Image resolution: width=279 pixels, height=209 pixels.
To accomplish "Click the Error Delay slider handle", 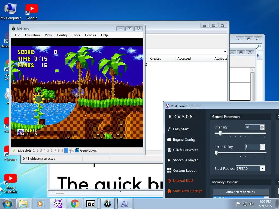I will (x=216, y=153).
